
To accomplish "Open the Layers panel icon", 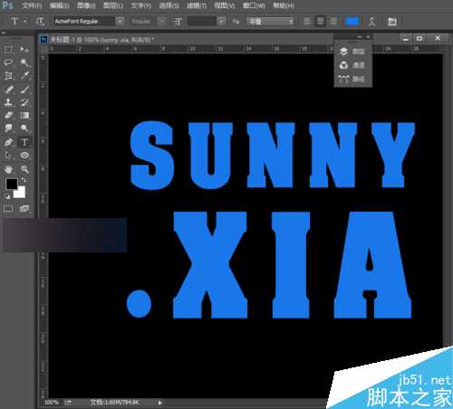I will (343, 52).
